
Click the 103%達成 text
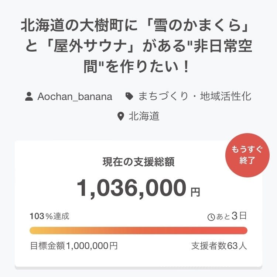49,217
